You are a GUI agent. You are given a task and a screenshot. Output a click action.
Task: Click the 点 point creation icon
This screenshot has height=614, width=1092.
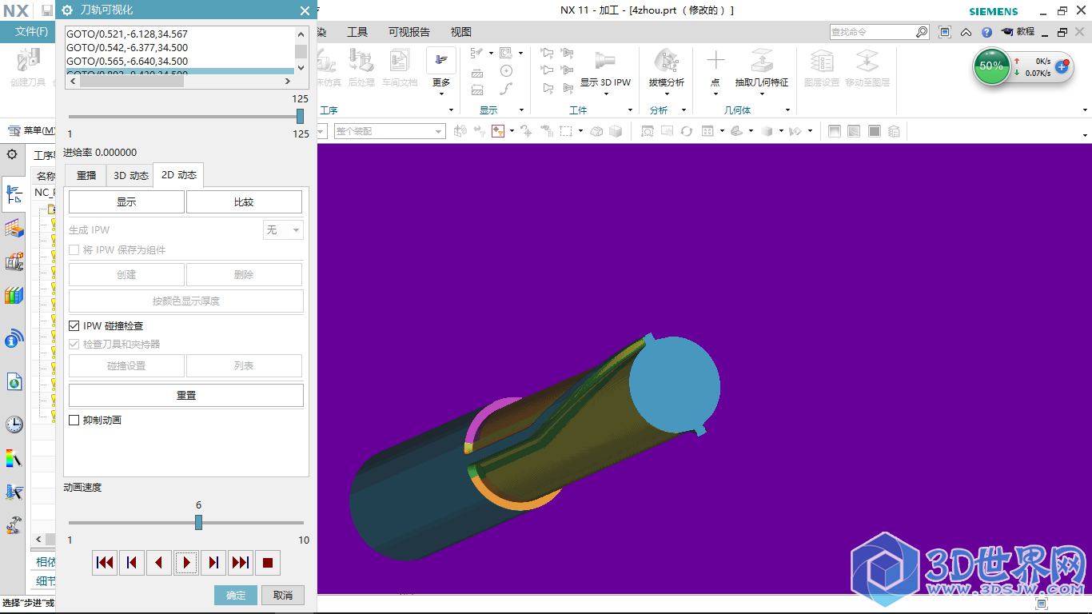click(715, 61)
